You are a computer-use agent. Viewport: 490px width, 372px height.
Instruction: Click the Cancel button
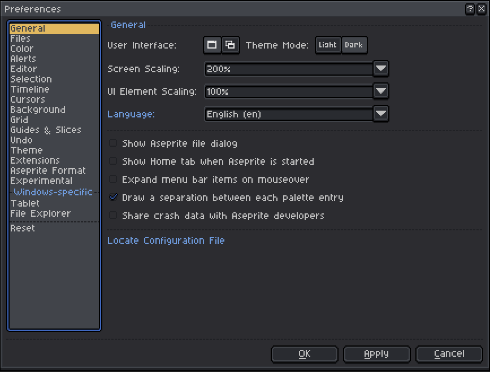pyautogui.click(x=449, y=354)
